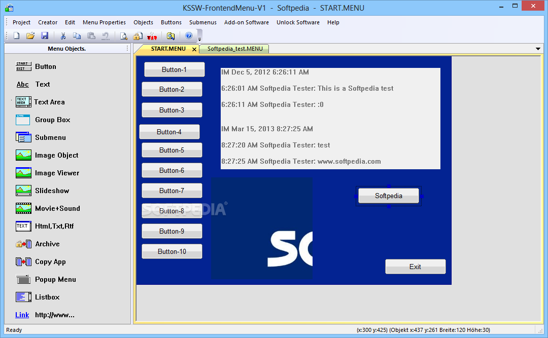Select the Movie+Sound object

pos(48,208)
